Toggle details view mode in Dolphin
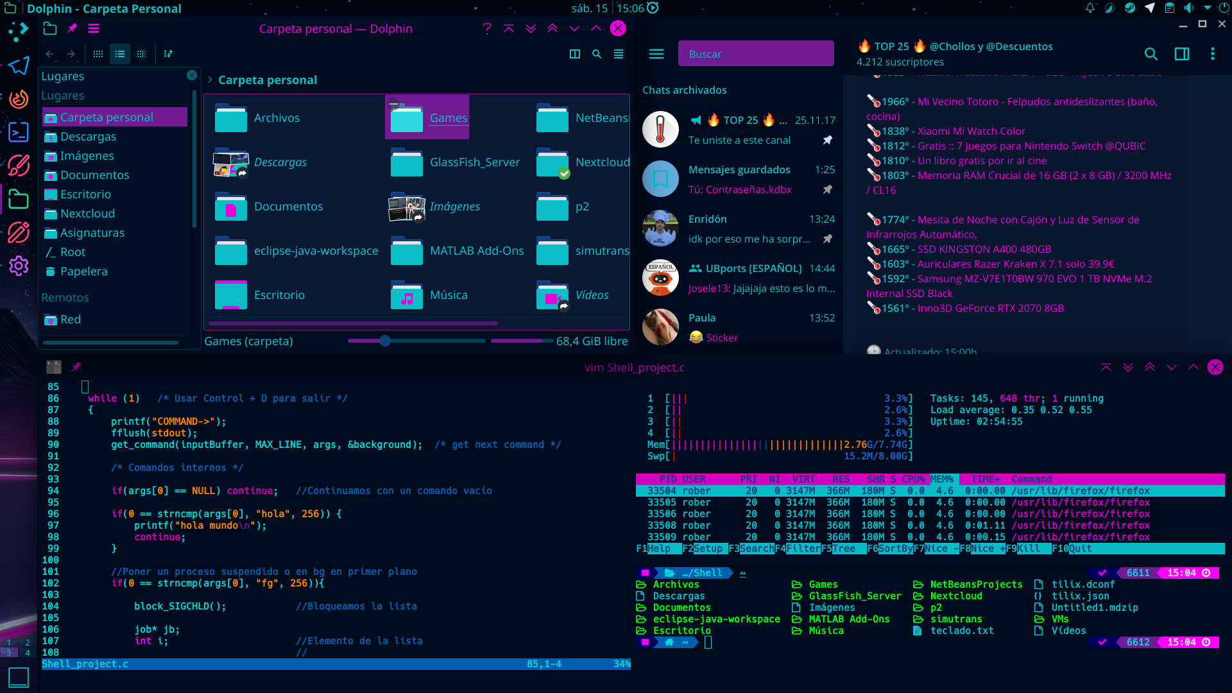The width and height of the screenshot is (1232, 693). click(x=142, y=54)
